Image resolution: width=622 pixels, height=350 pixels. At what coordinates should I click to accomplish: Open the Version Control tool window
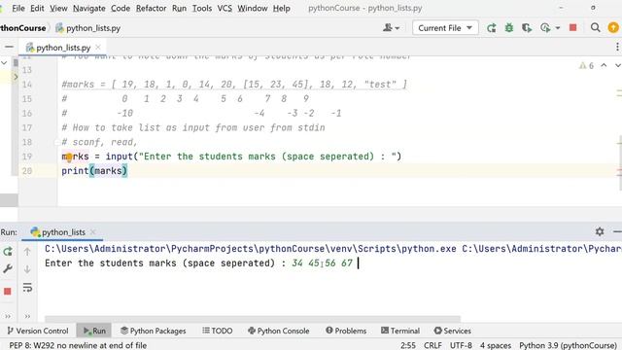pos(38,331)
